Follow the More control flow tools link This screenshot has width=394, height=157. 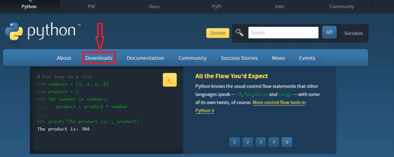click(250, 106)
